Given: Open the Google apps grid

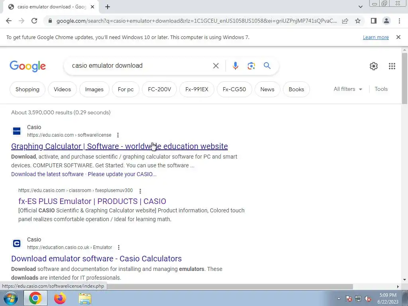Looking at the screenshot, I should [x=392, y=66].
